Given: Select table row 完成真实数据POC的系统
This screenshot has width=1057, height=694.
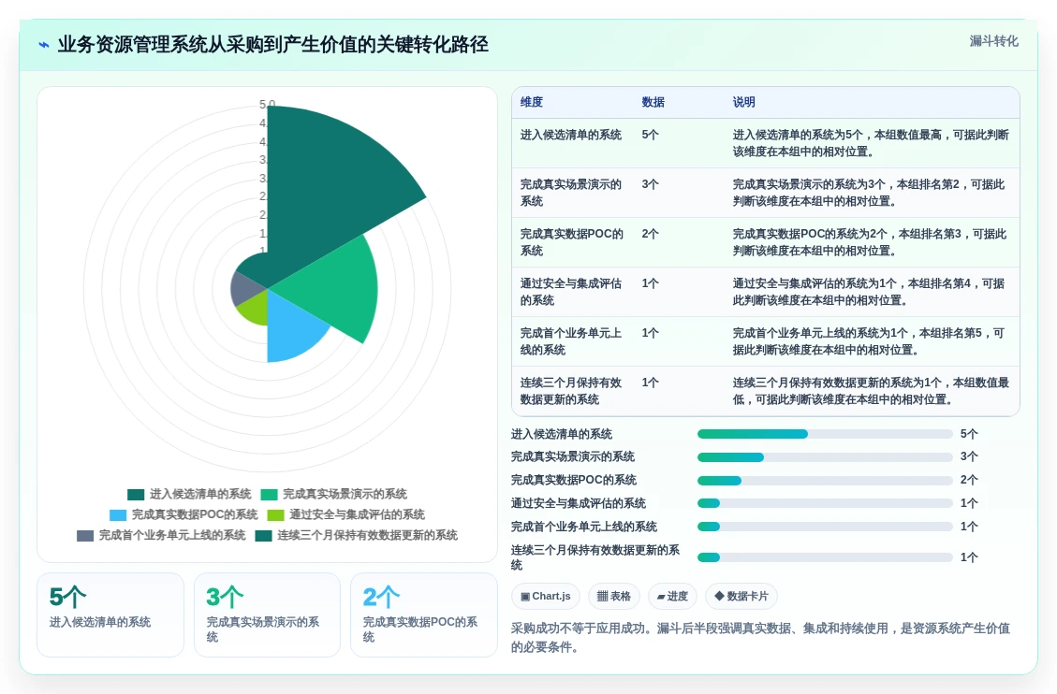Looking at the screenshot, I should pos(765,242).
